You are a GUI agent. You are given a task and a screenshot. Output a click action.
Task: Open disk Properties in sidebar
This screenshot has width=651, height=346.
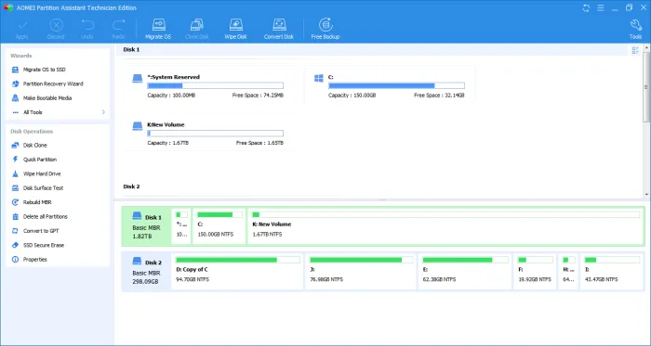click(x=35, y=260)
